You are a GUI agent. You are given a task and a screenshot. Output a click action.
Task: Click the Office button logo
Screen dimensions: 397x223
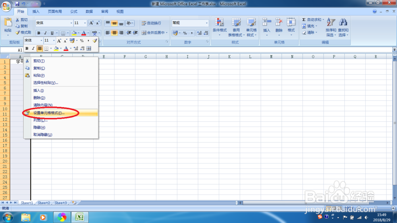tap(6, 6)
